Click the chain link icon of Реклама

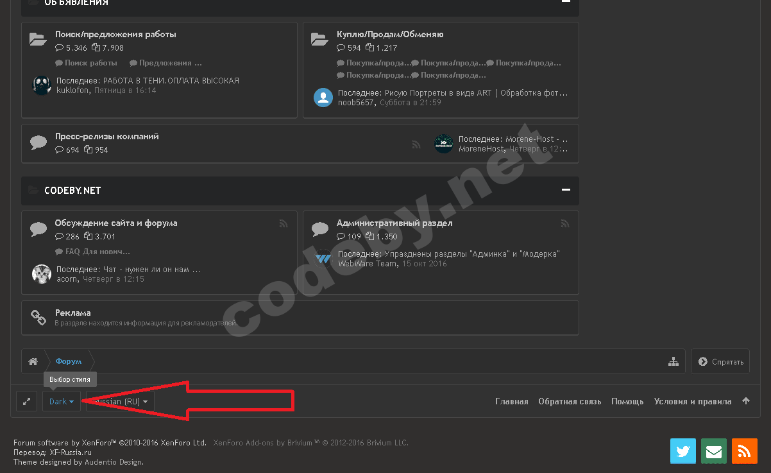pyautogui.click(x=38, y=317)
